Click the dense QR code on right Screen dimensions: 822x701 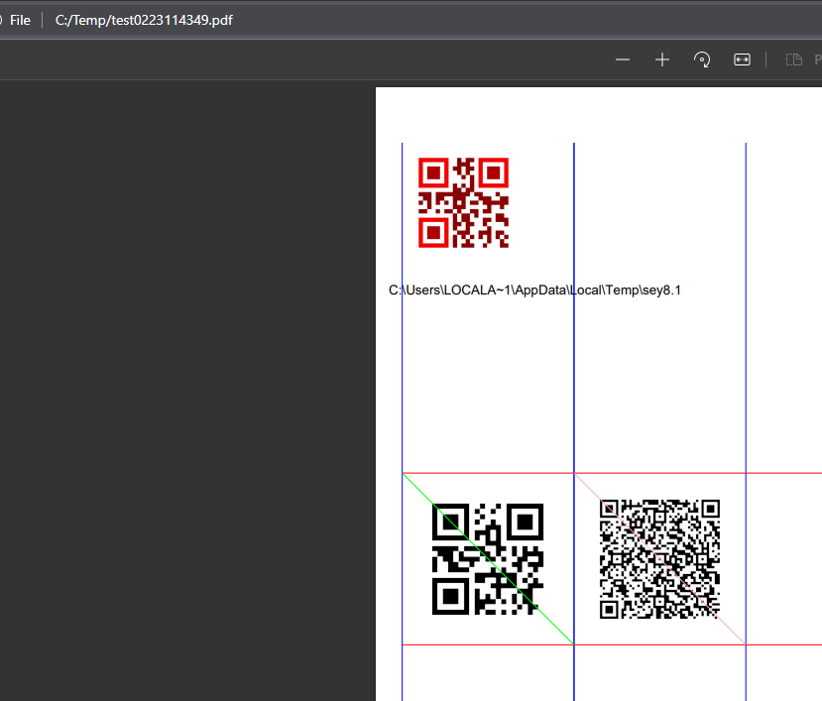click(659, 559)
